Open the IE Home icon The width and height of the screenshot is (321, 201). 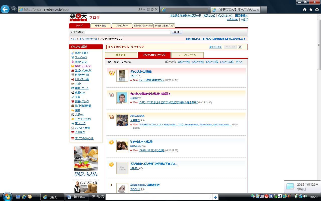point(304,9)
